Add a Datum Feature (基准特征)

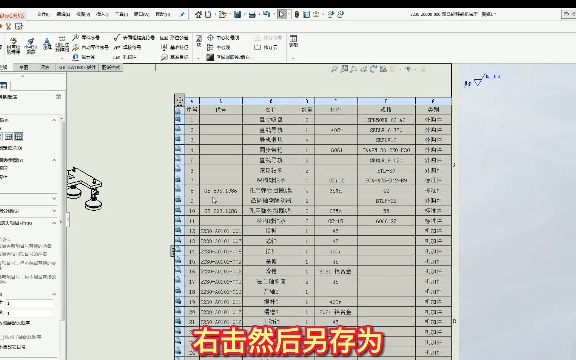coord(174,47)
